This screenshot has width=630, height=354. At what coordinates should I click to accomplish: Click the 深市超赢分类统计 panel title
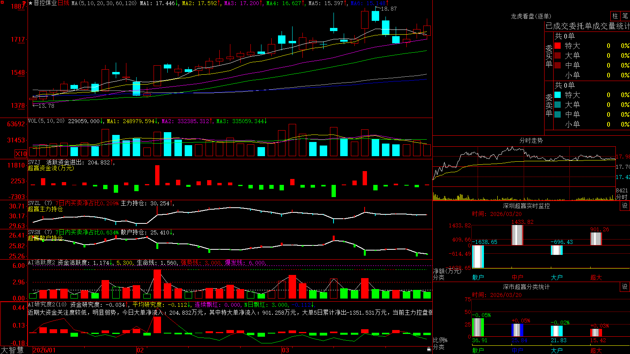(526, 287)
